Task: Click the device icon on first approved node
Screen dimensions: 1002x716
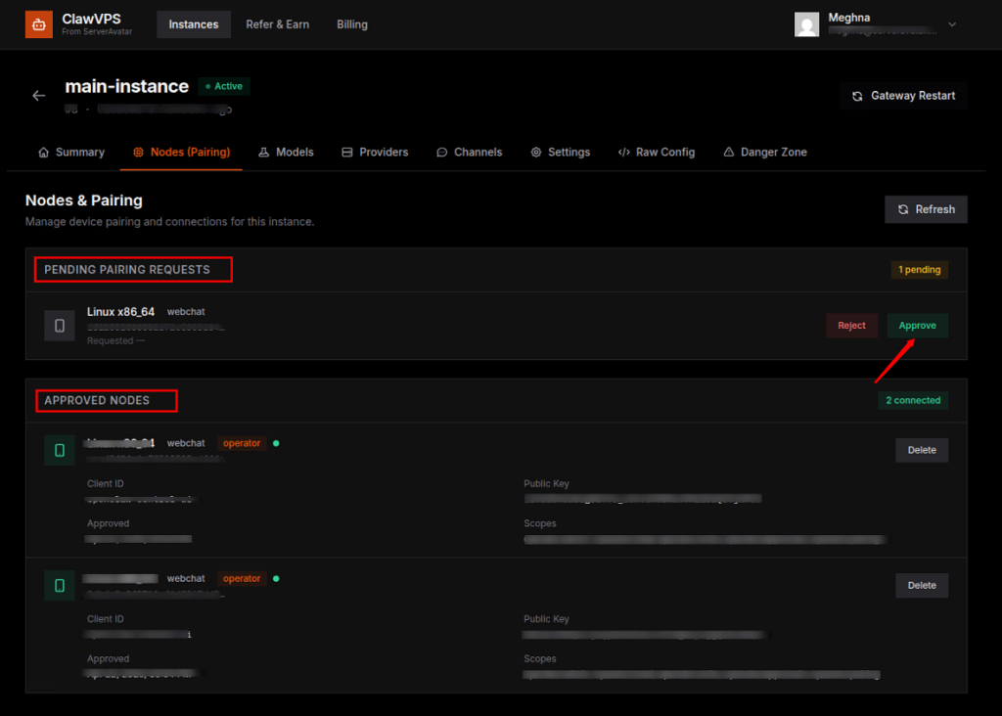Action: 59,450
